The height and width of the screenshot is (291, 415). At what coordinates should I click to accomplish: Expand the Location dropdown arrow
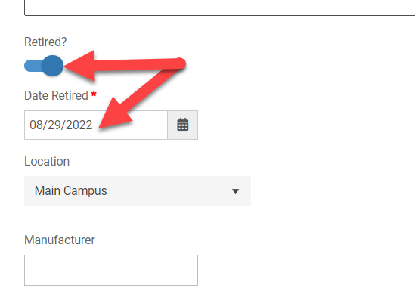[235, 191]
